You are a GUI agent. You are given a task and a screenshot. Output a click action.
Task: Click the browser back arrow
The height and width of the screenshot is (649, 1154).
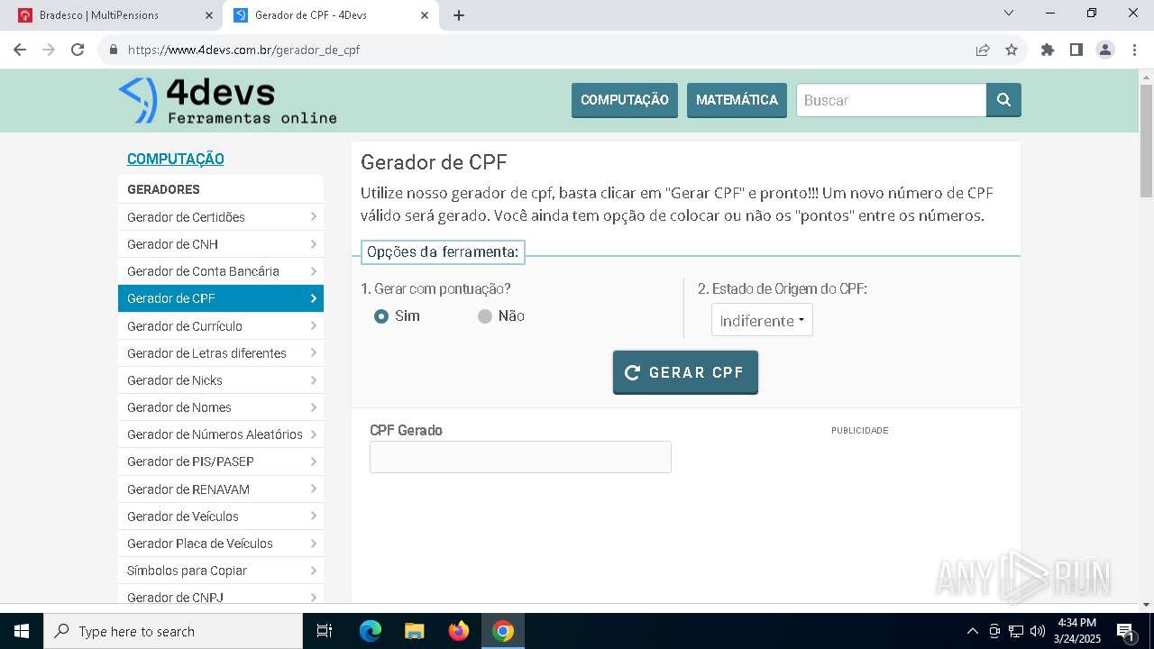20,50
